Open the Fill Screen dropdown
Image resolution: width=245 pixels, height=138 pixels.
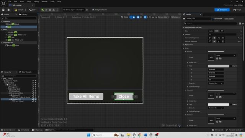(176, 17)
